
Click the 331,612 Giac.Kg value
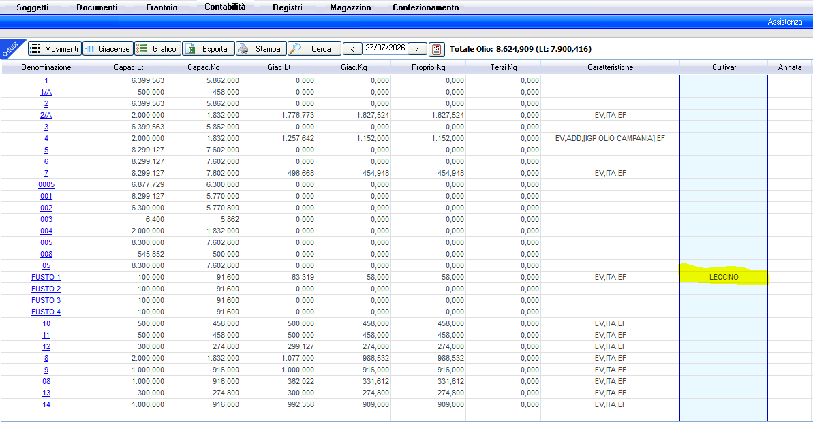[376, 381]
